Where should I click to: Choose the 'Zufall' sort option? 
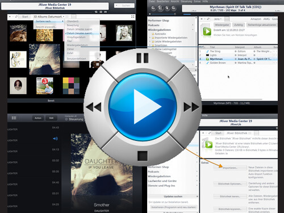pos(70,53)
